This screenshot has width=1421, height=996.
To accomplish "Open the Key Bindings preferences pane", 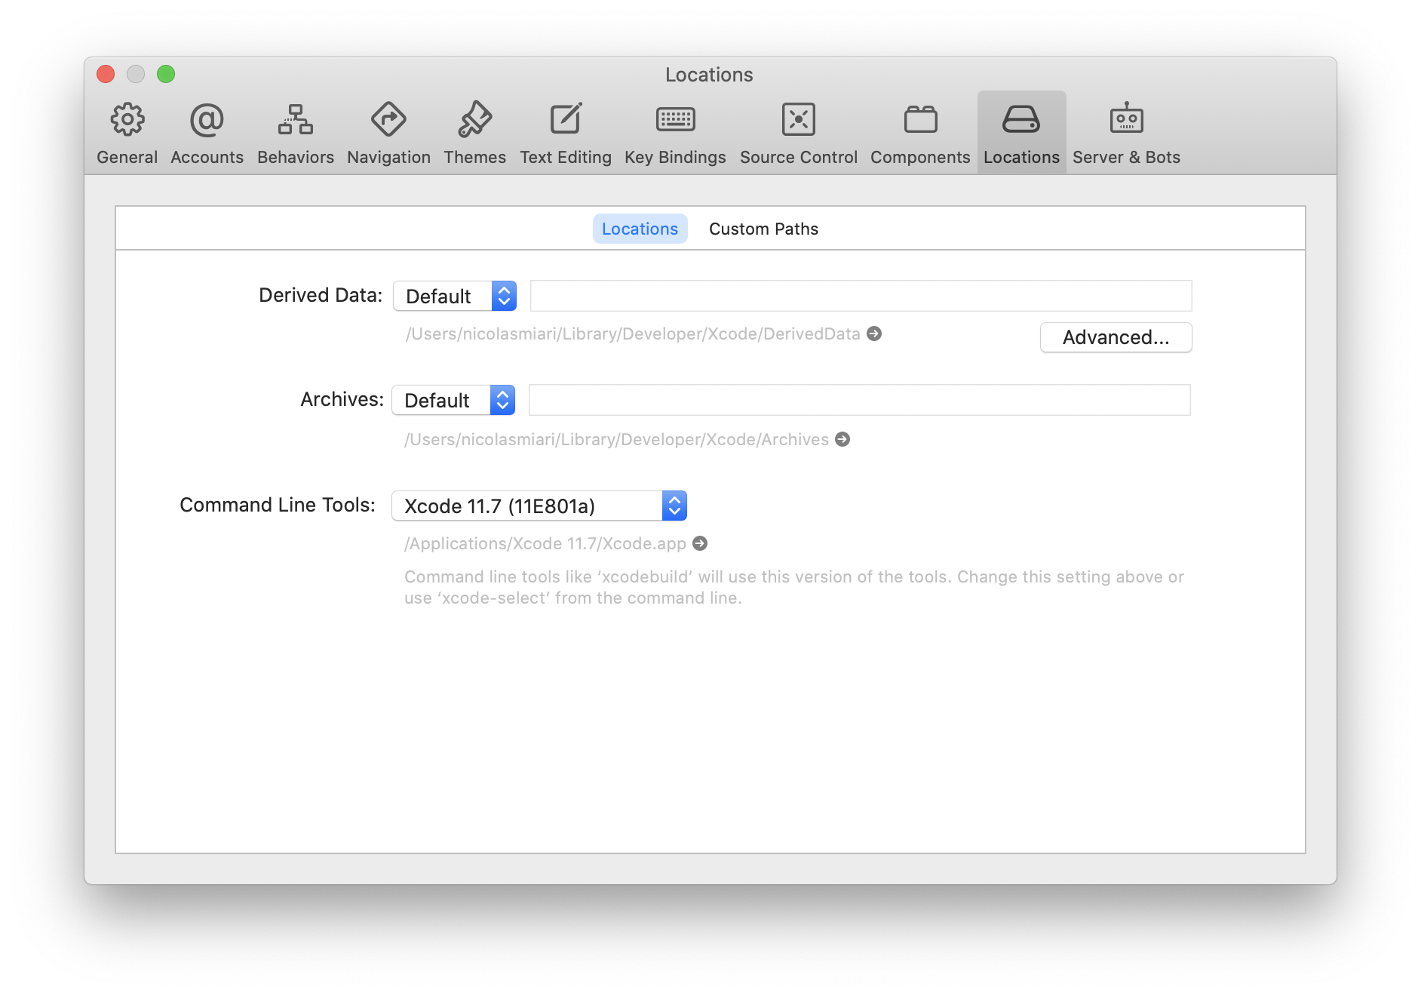I will pyautogui.click(x=675, y=134).
